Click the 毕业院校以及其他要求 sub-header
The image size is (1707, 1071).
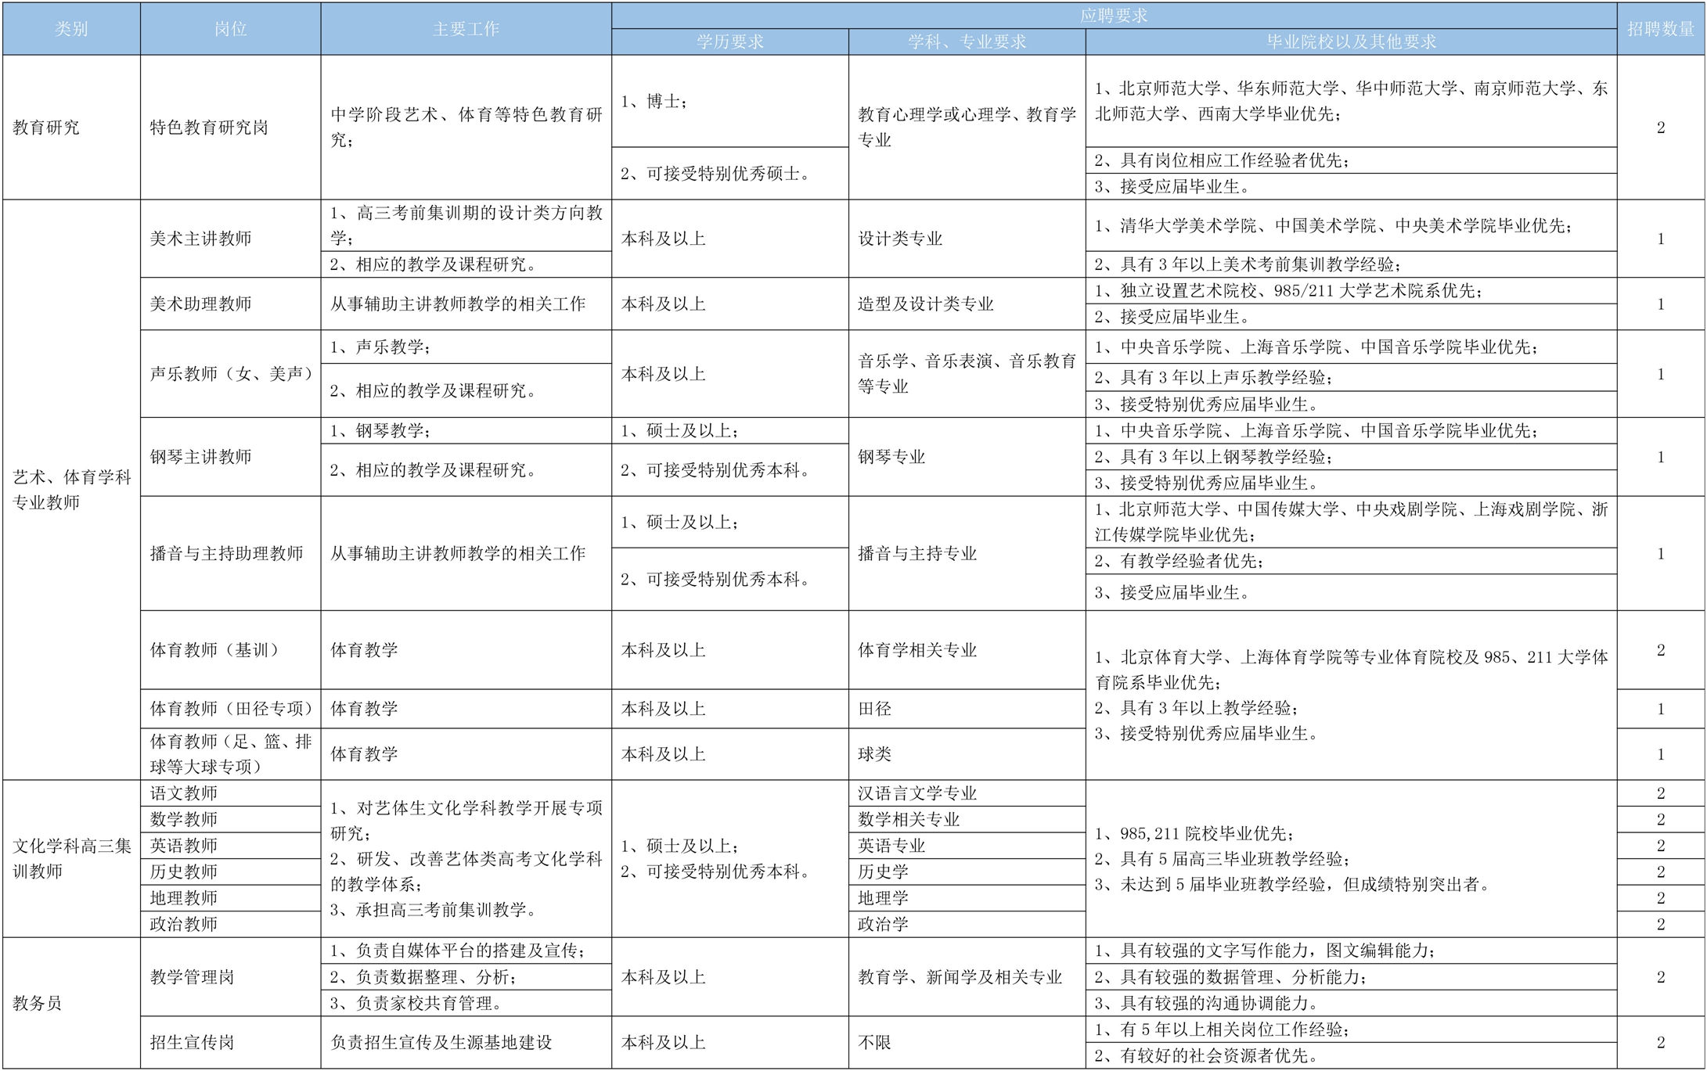pos(1351,41)
